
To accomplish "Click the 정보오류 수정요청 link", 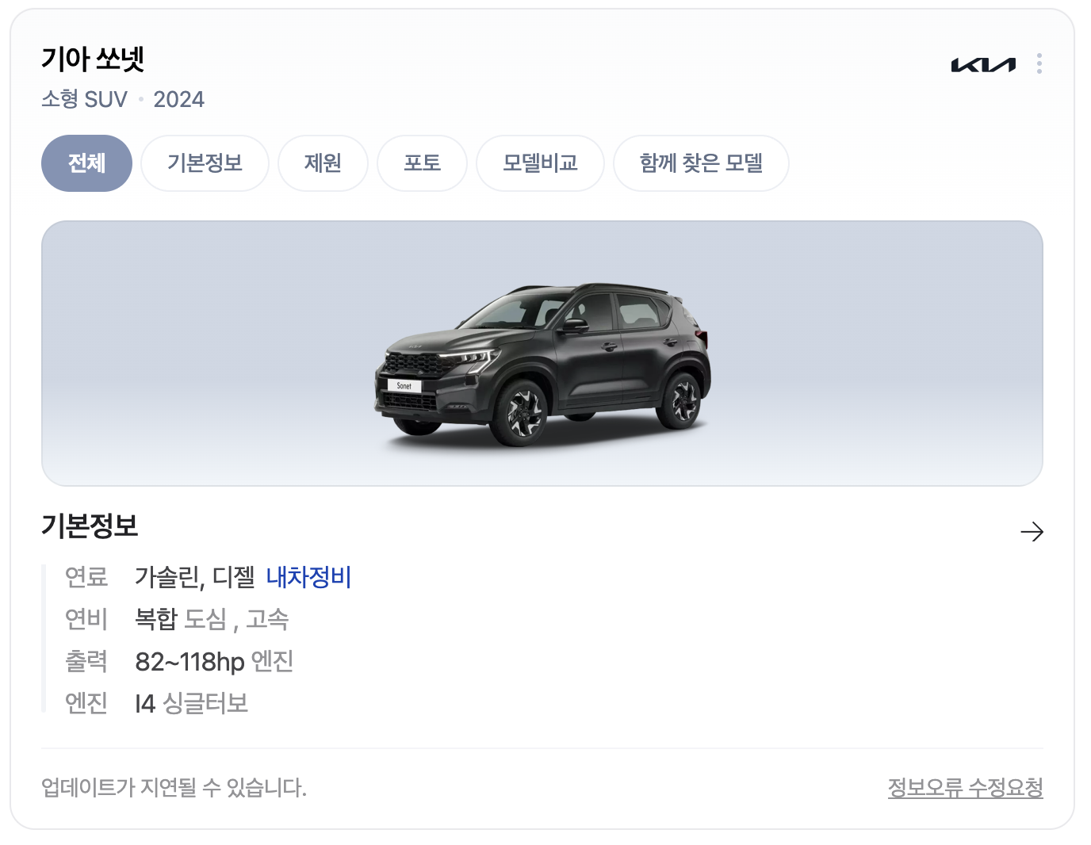I will (x=965, y=788).
